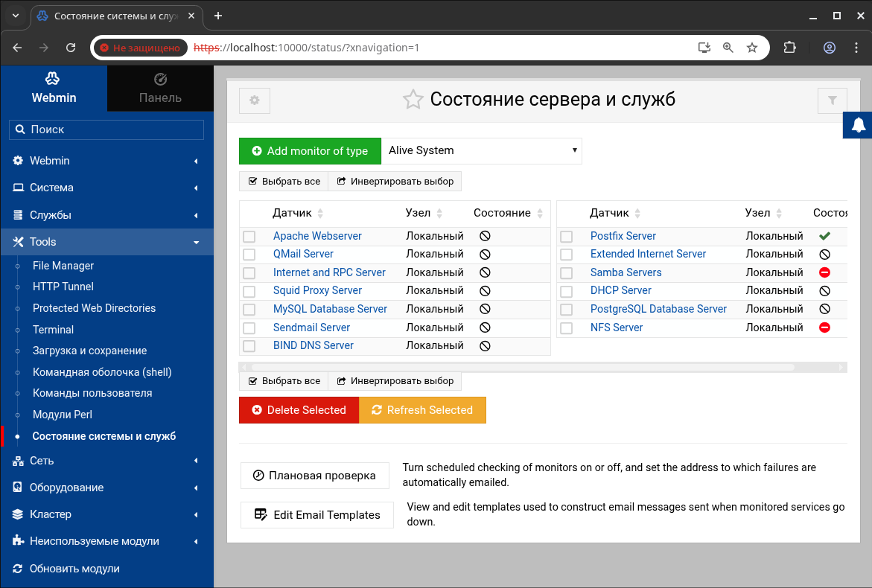This screenshot has width=872, height=588.
Task: Add page to favorites with star icon
Action: pos(413,100)
